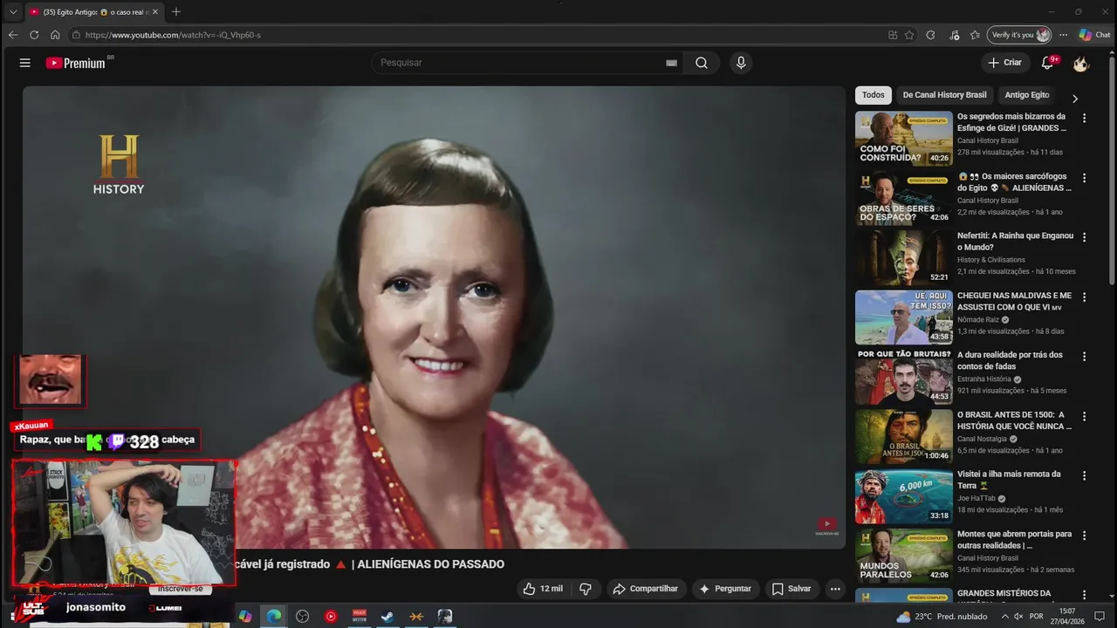The height and width of the screenshot is (628, 1117).
Task: Open the Criar create menu
Action: (1004, 63)
